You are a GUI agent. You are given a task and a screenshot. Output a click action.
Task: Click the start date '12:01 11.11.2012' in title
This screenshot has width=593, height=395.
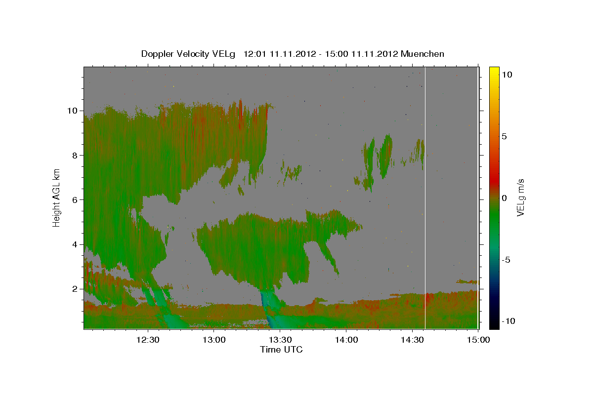click(x=279, y=54)
